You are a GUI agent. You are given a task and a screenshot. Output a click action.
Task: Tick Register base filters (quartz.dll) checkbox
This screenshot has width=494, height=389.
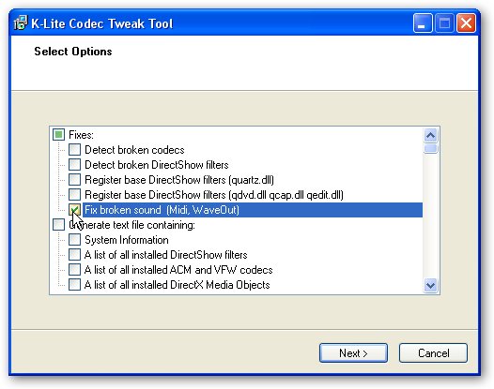click(75, 180)
